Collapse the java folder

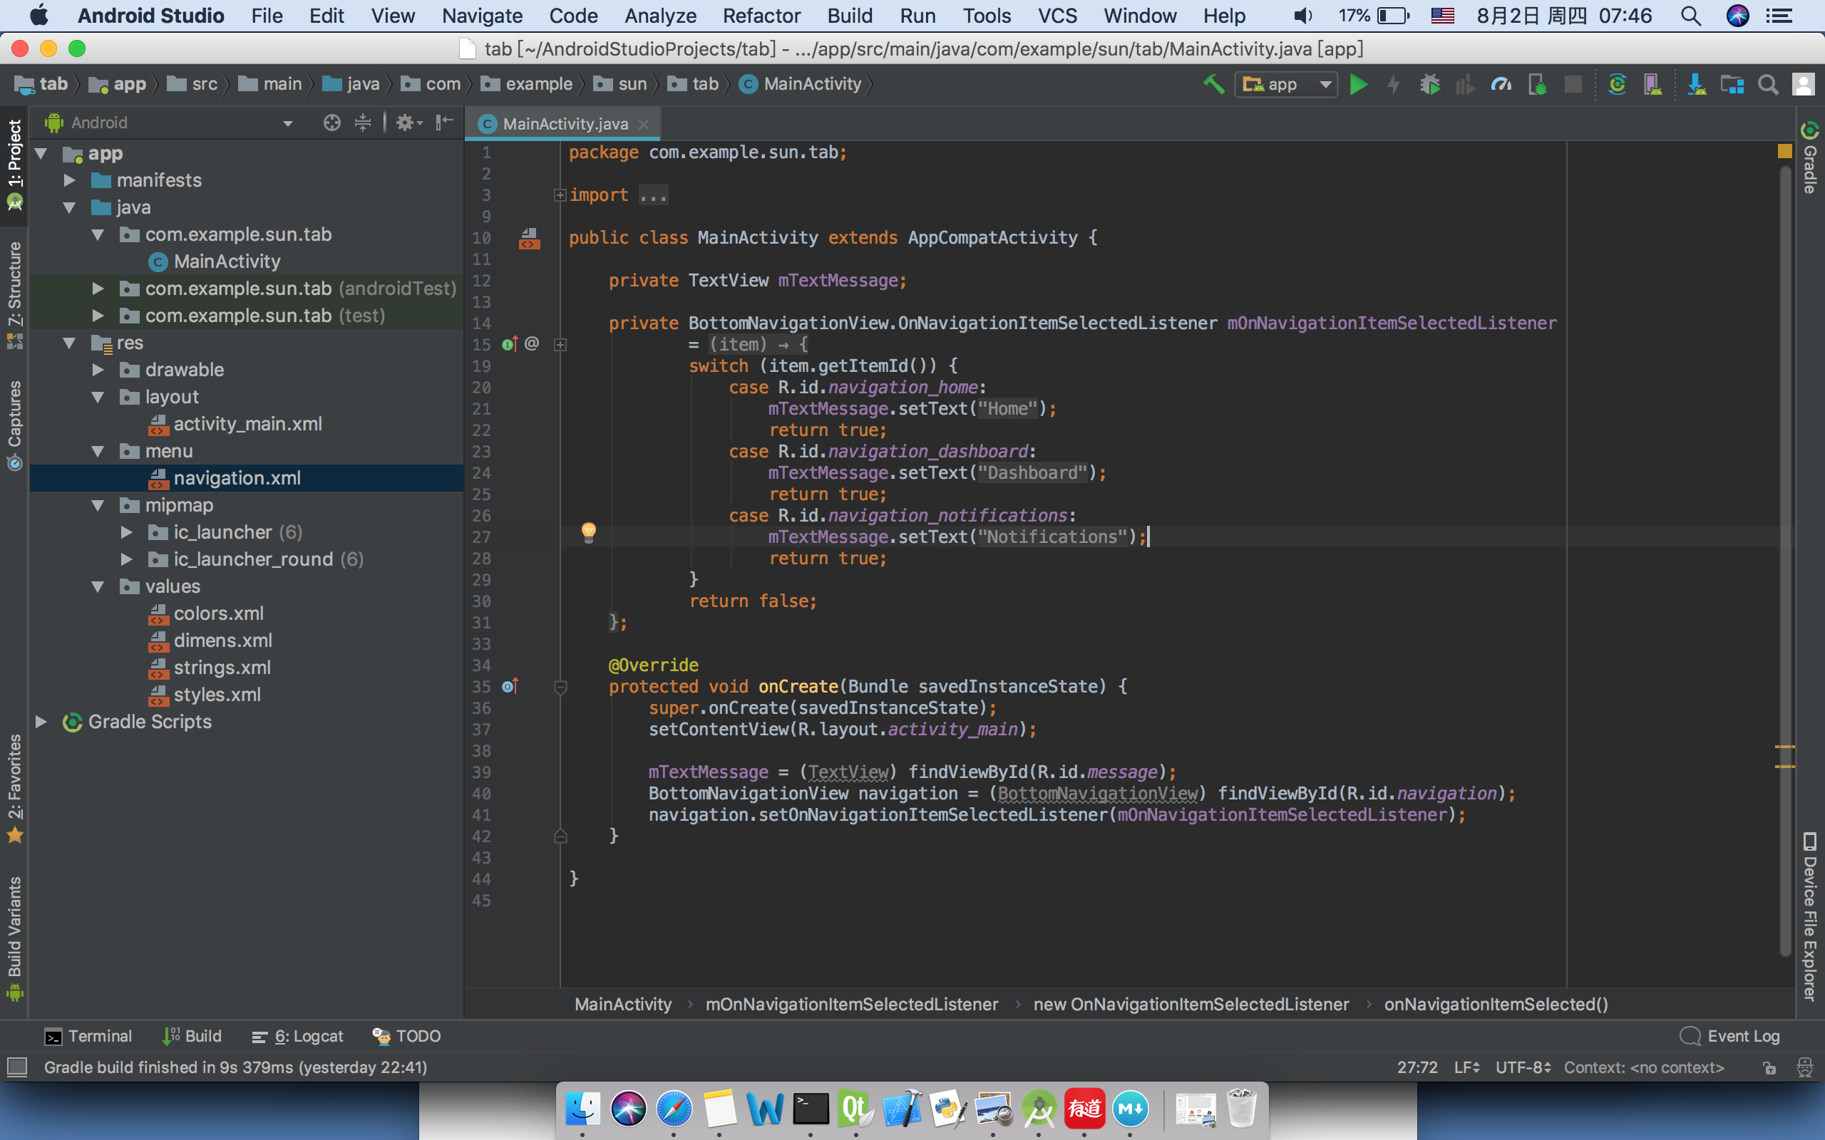coord(69,207)
